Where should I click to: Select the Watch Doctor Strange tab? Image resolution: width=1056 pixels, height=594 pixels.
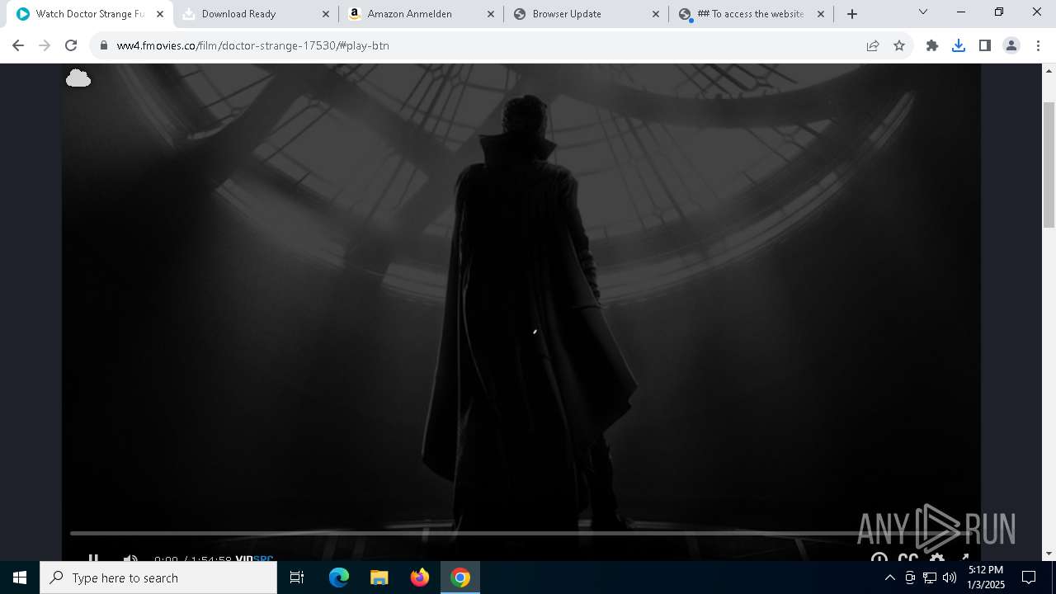point(91,14)
